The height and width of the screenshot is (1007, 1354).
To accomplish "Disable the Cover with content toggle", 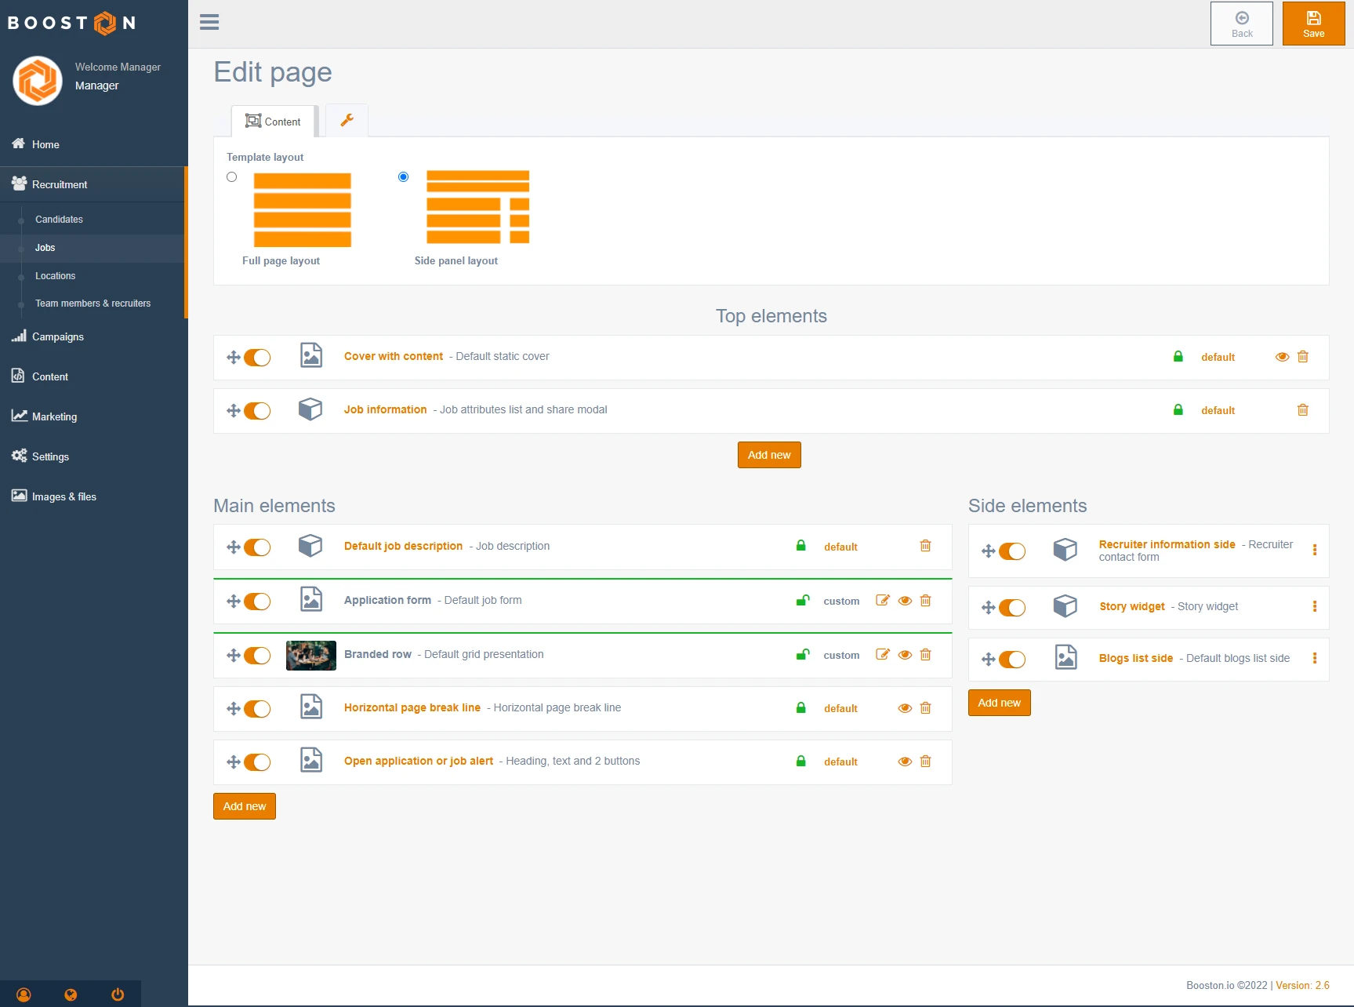I will coord(257,358).
